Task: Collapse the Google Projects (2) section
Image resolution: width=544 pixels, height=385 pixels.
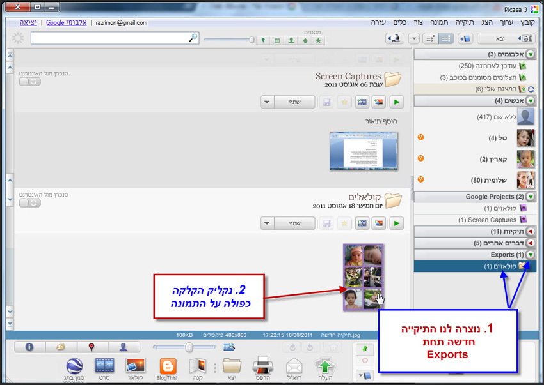Action: tap(531, 197)
